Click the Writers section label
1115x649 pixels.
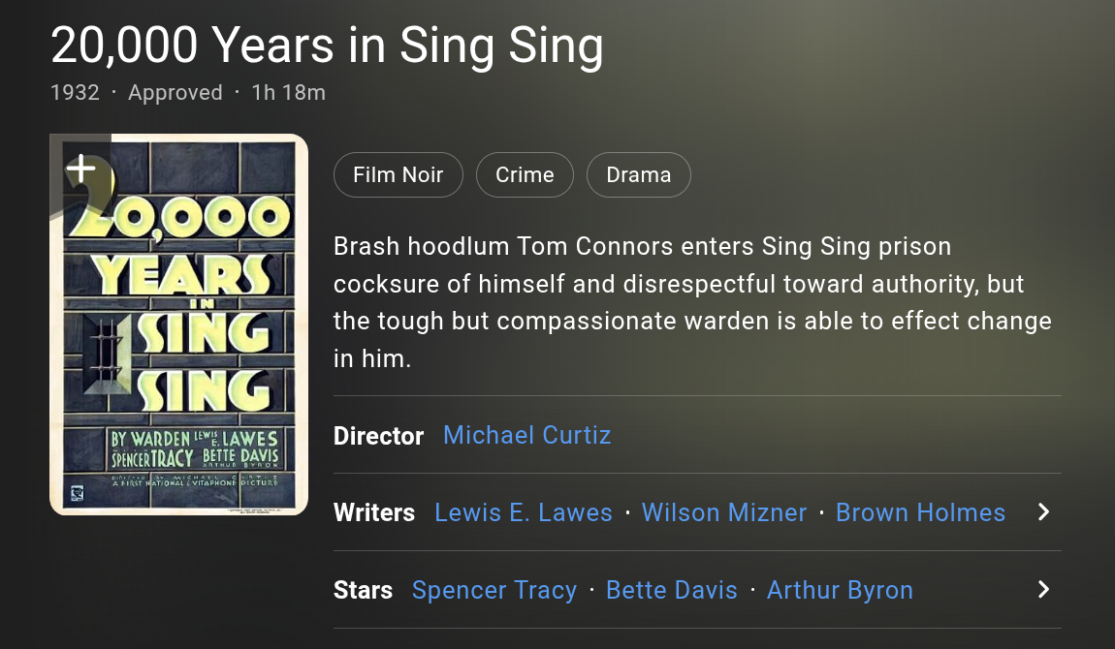click(374, 512)
